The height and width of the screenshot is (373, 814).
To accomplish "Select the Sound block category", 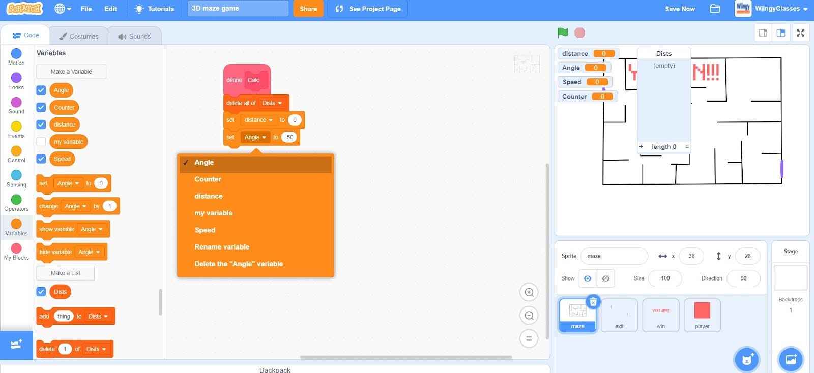I will point(16,105).
